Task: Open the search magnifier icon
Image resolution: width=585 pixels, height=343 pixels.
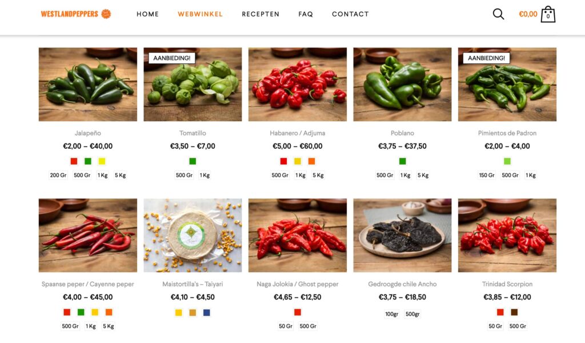Action: 498,14
